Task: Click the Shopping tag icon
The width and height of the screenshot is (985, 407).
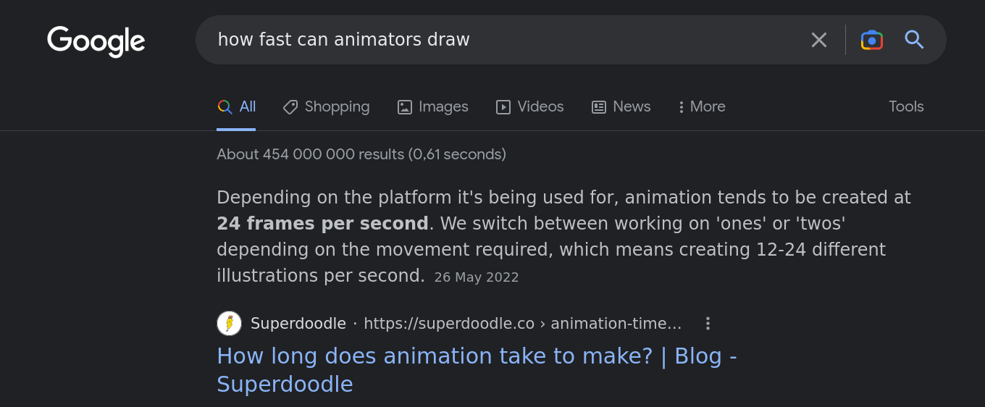Action: pos(290,107)
